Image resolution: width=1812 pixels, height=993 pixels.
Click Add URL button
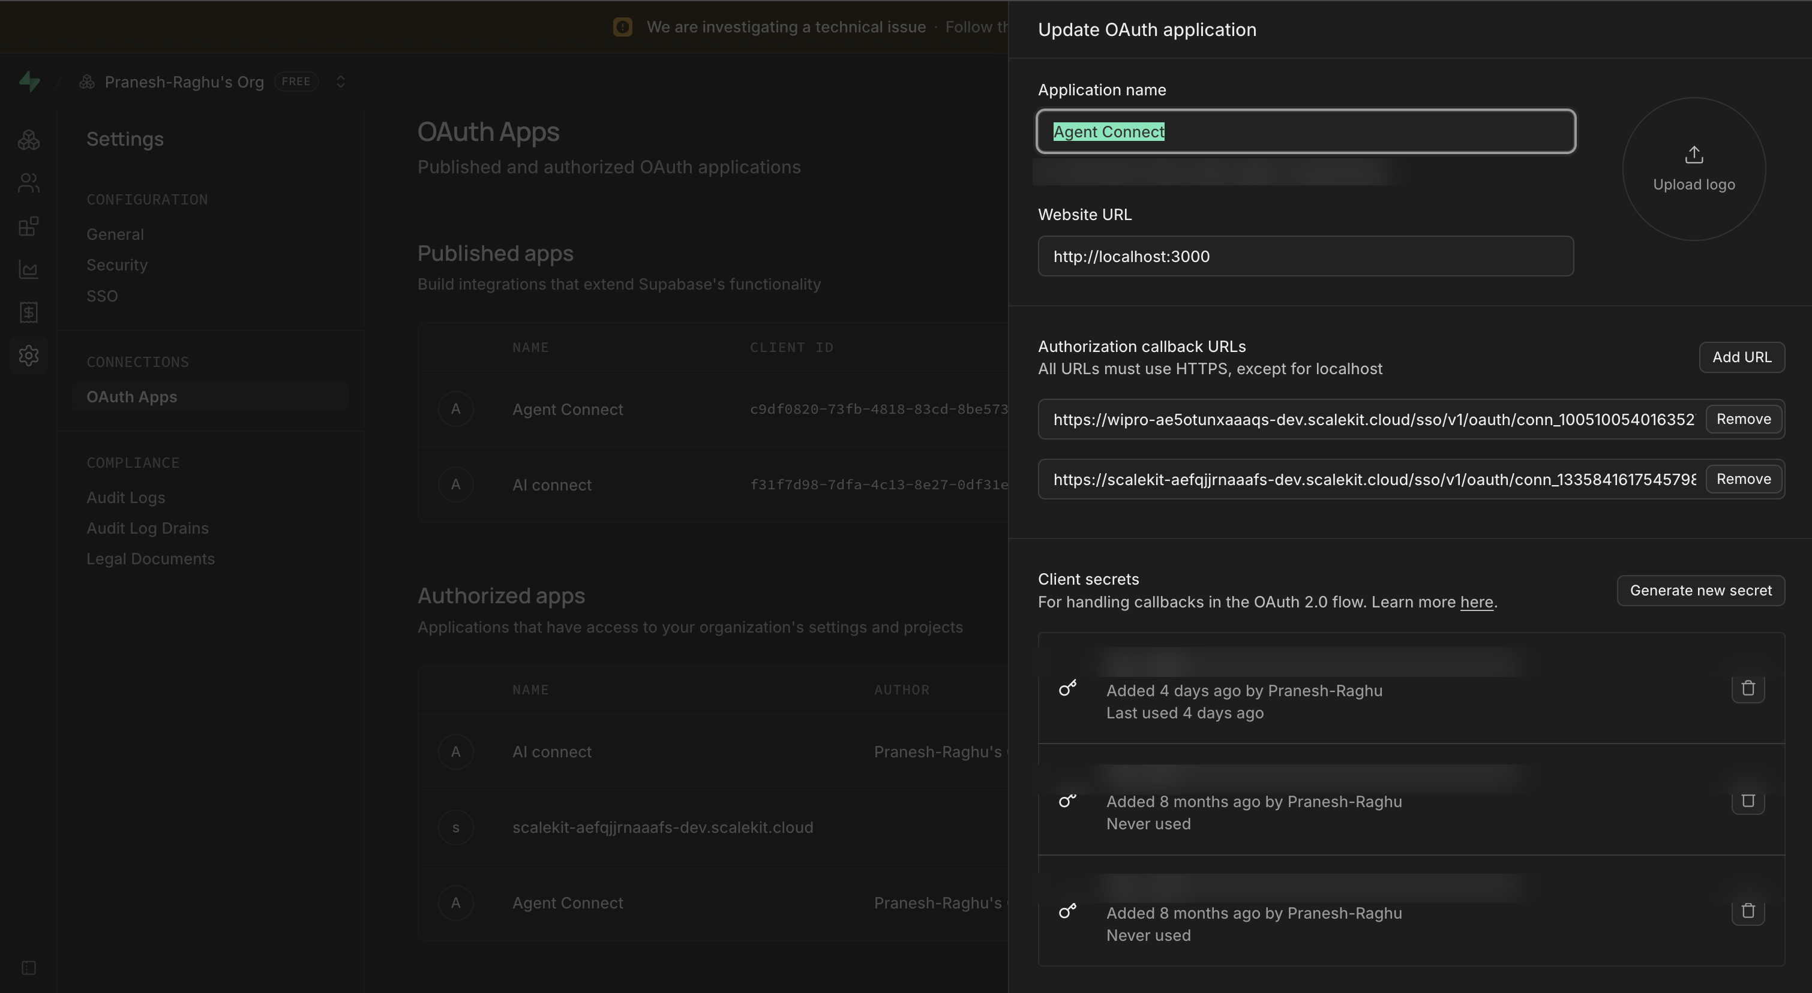click(1742, 357)
